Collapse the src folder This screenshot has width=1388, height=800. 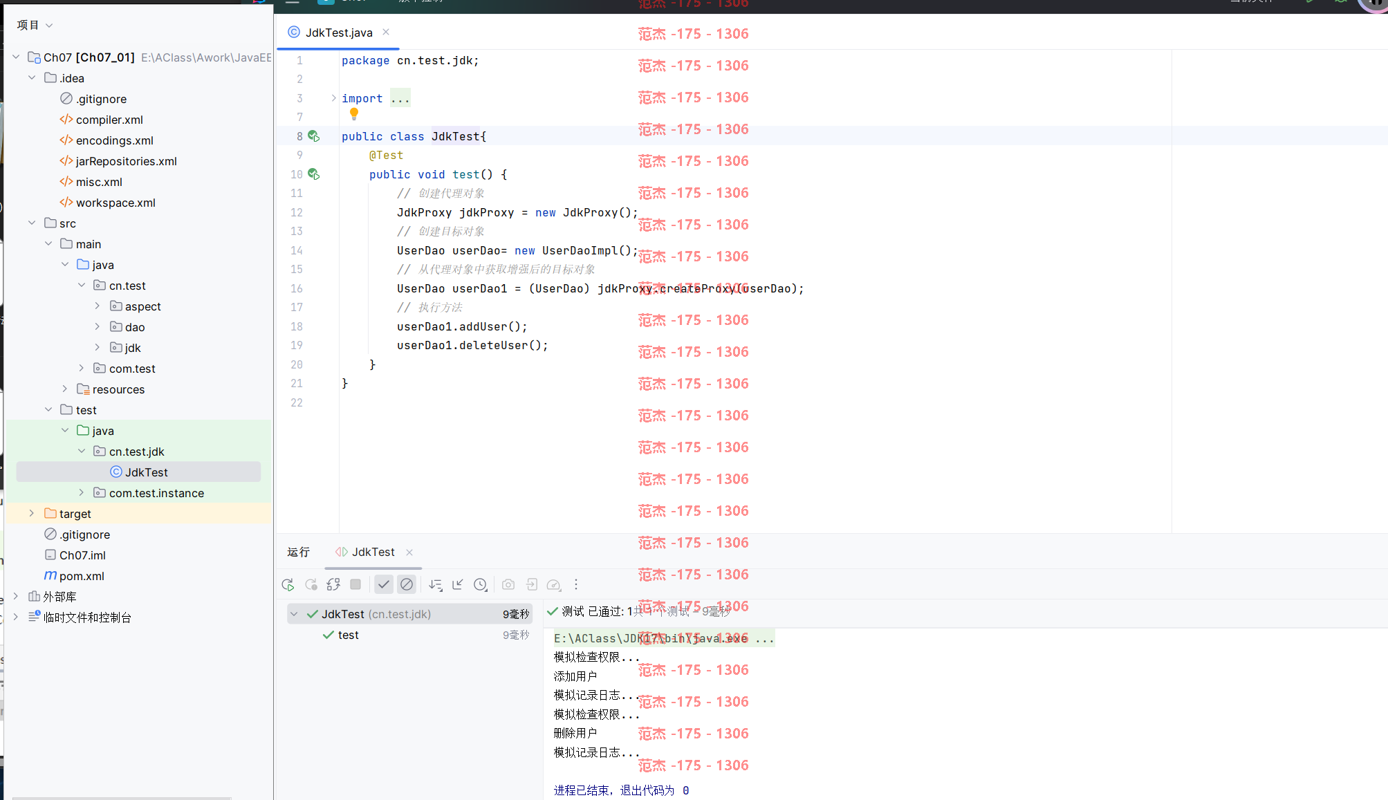(32, 223)
